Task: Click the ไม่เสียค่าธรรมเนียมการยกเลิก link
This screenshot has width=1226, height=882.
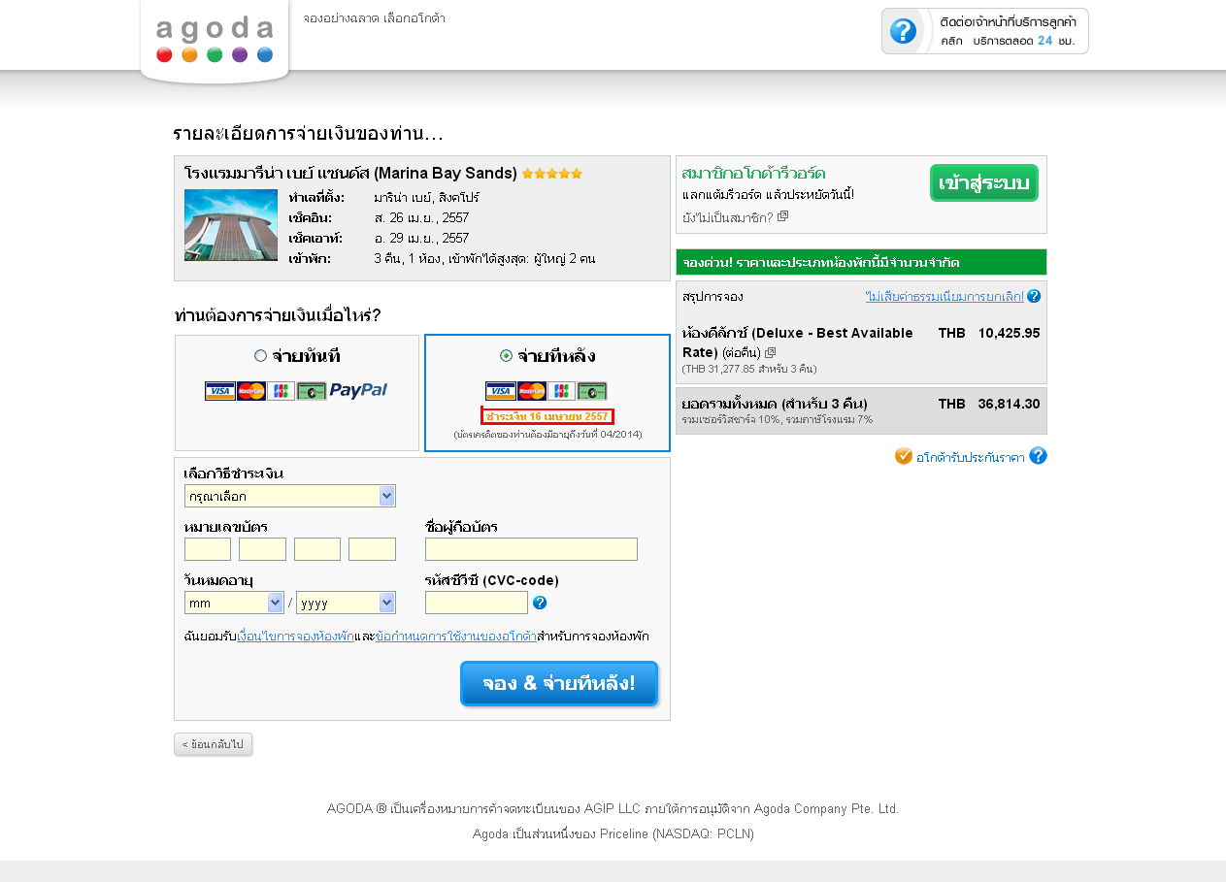Action: pyautogui.click(x=944, y=296)
